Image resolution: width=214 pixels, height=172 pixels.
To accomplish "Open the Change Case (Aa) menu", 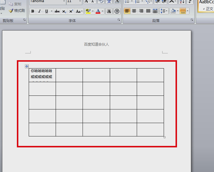I will point(79,11).
